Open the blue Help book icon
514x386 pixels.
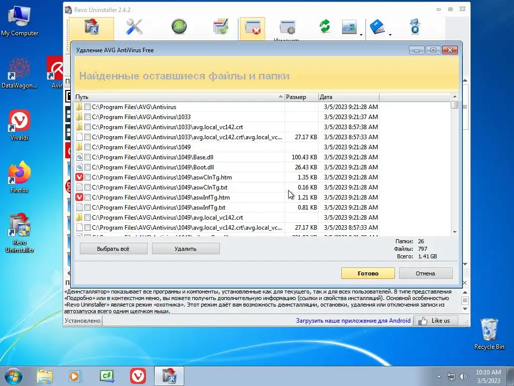(377, 27)
